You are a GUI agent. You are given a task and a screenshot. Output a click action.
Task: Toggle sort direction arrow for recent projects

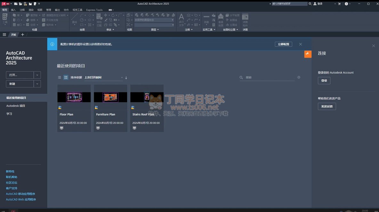click(126, 78)
